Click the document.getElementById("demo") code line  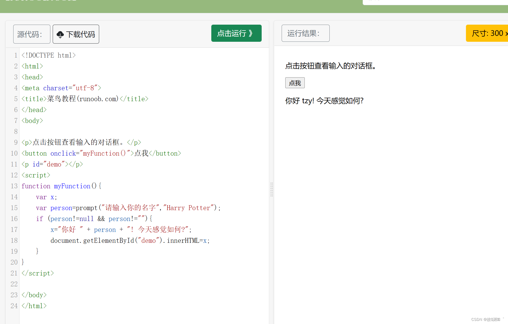click(x=130, y=240)
